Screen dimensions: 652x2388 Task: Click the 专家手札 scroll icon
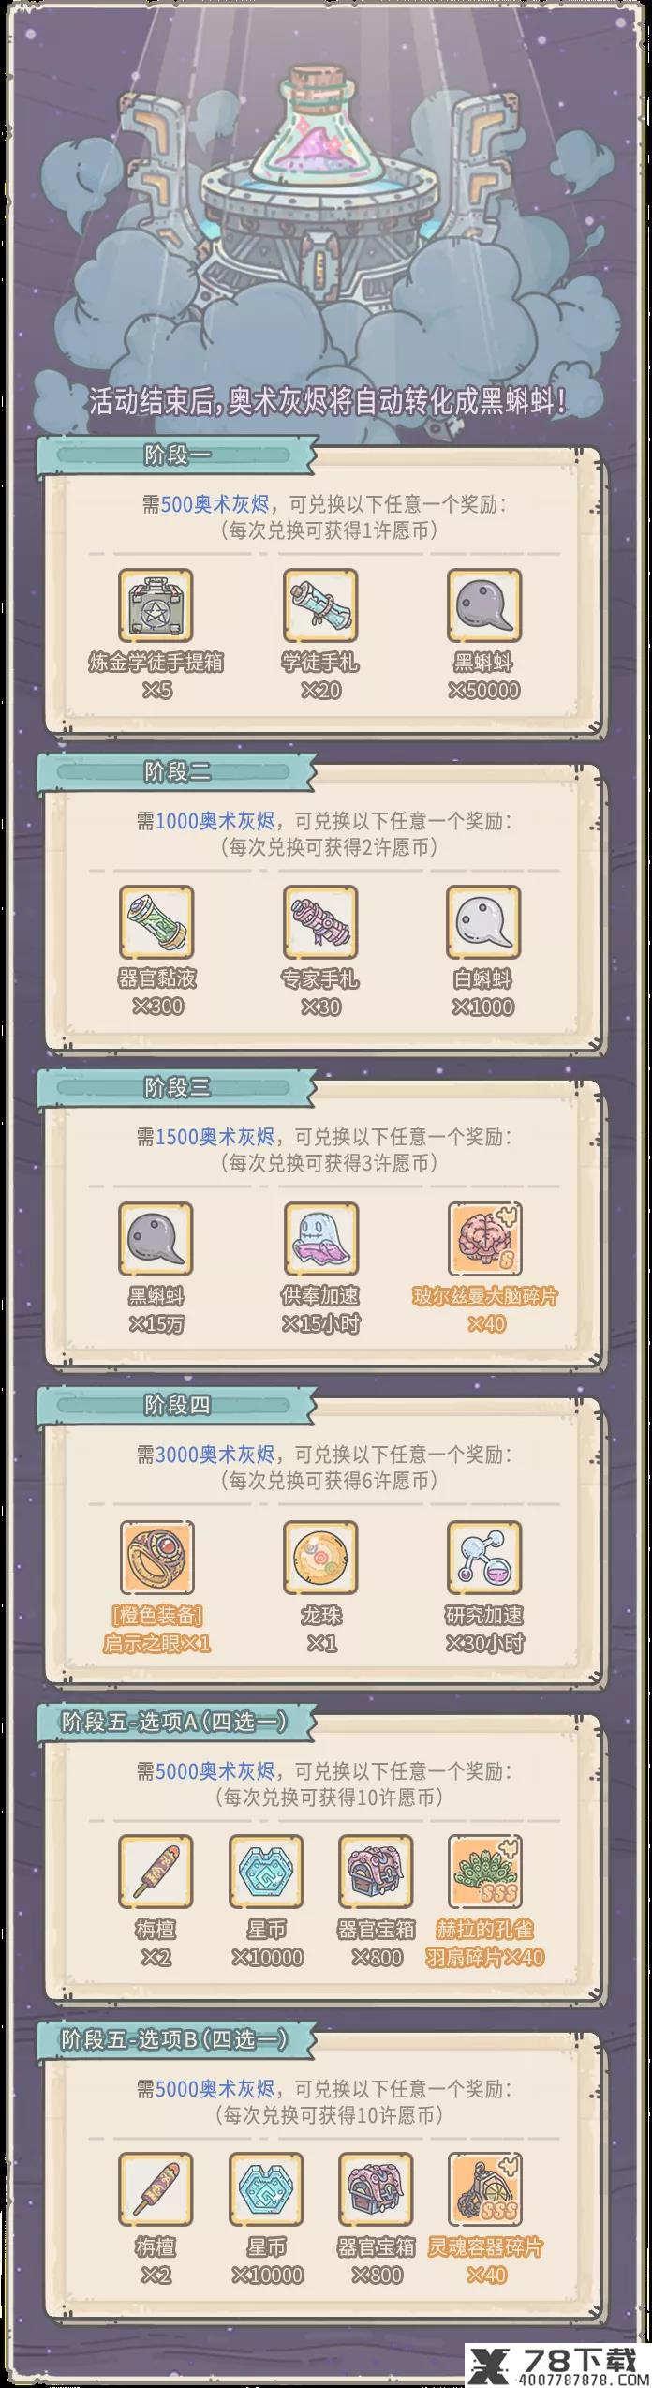320,920
